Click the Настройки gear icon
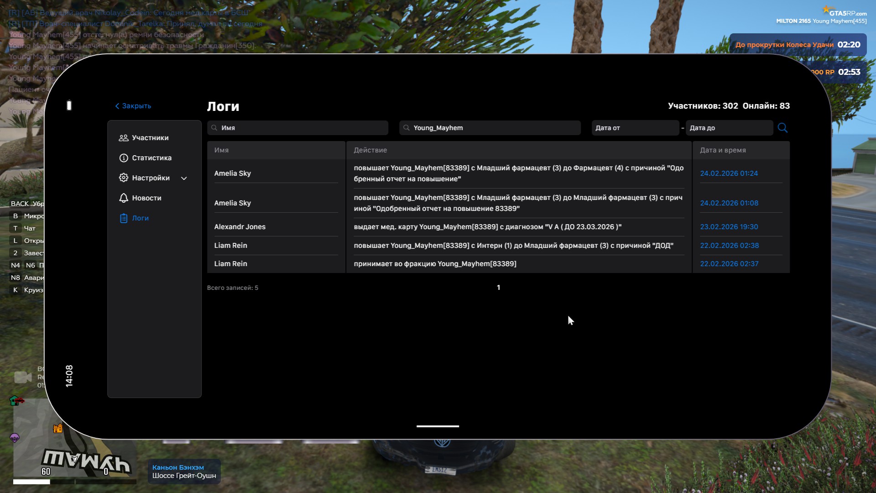Viewport: 876px width, 493px height. pos(123,178)
